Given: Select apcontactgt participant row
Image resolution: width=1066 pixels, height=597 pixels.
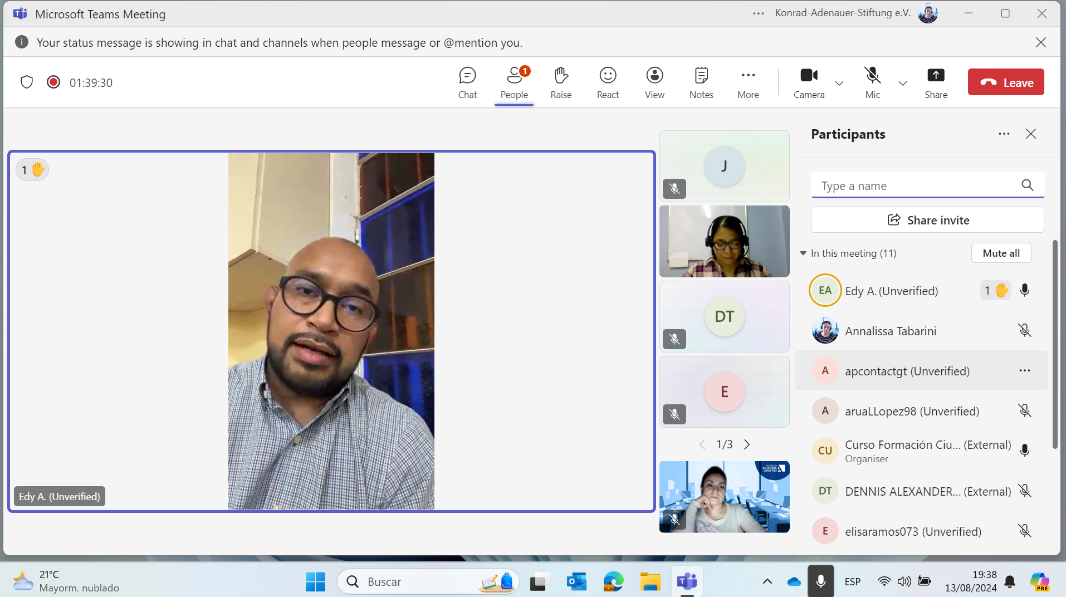Looking at the screenshot, I should [x=907, y=371].
